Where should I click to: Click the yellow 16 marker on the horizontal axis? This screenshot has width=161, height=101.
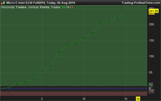[138, 99]
